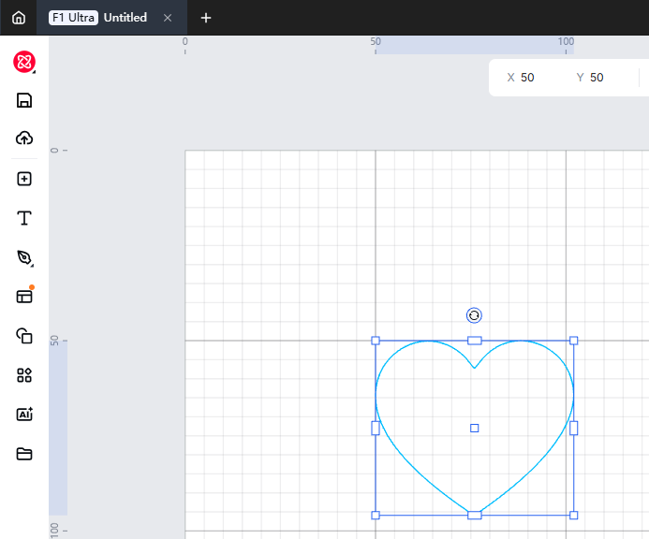The width and height of the screenshot is (649, 539).
Task: Close the Untitled project tab
Action: (168, 18)
